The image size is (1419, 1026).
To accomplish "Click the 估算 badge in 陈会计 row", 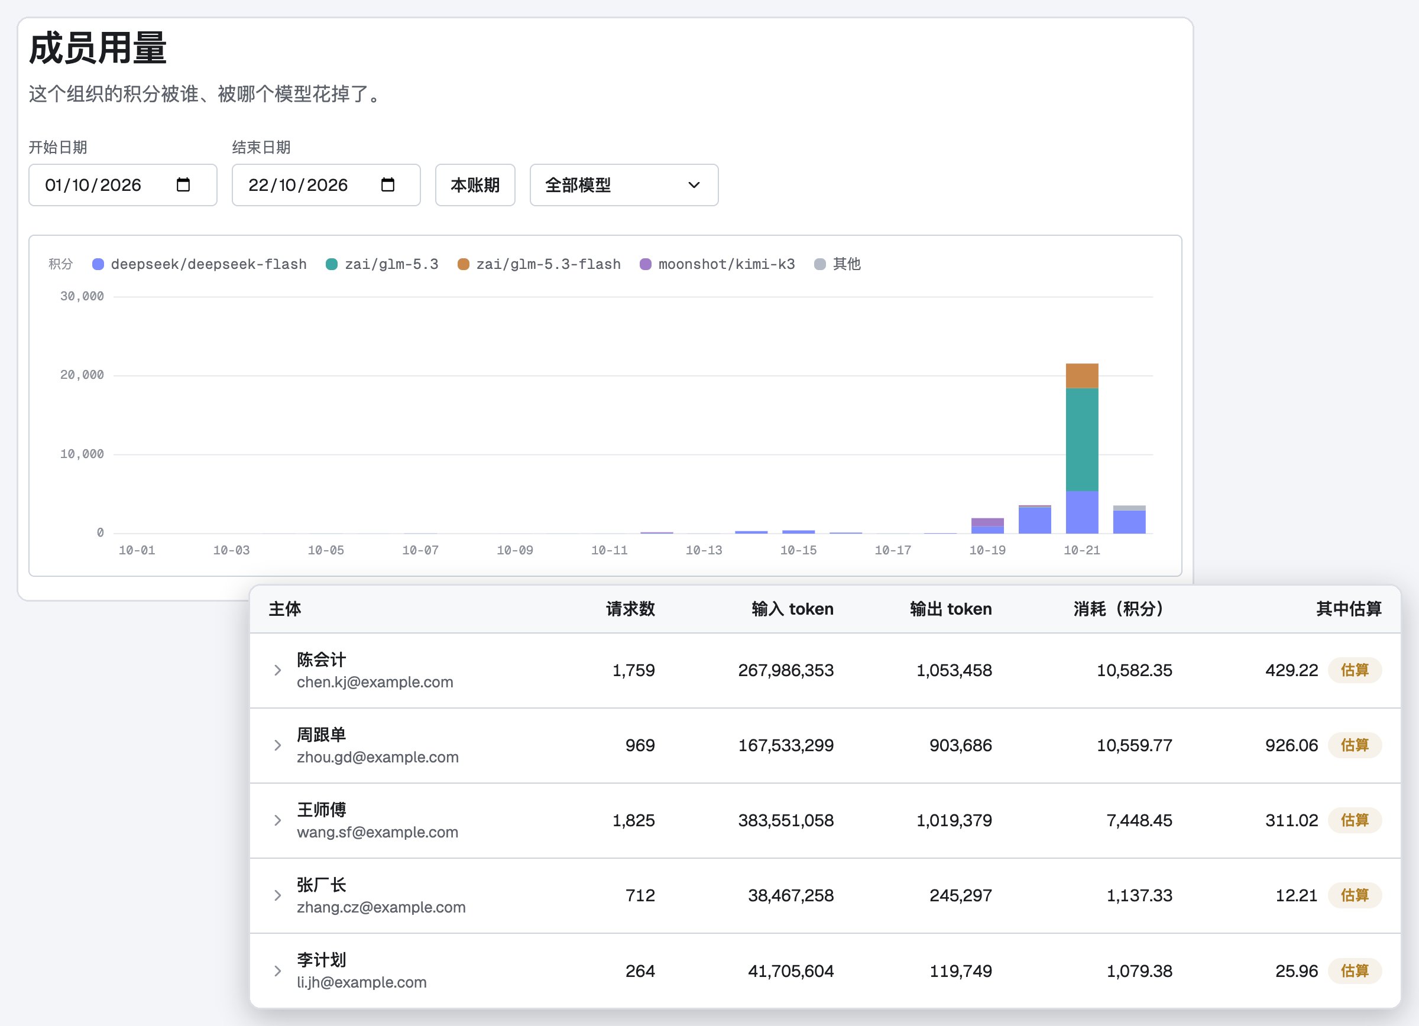I will [1355, 670].
